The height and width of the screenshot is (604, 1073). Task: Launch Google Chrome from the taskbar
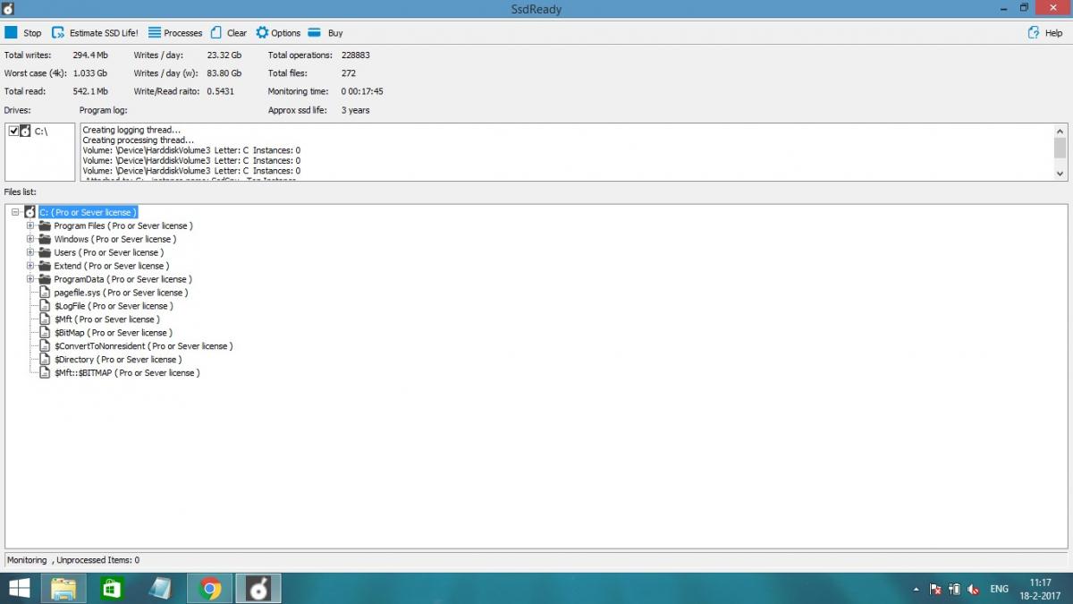(210, 588)
